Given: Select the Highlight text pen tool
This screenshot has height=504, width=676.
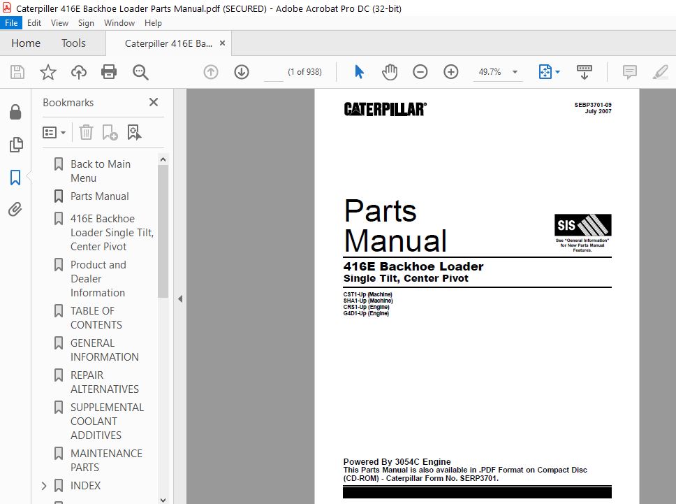Looking at the screenshot, I should (660, 72).
